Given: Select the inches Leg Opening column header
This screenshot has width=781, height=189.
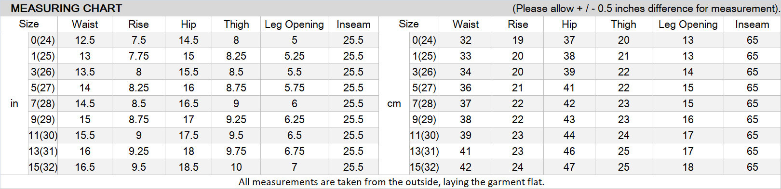Looking at the screenshot, I should [294, 24].
